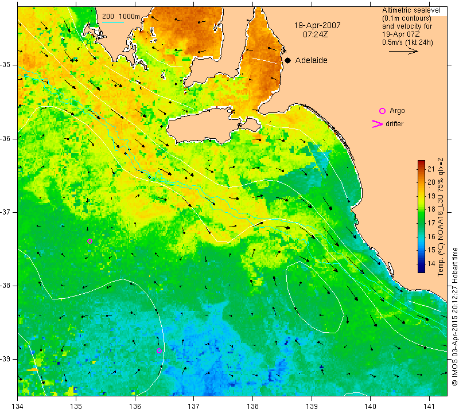The width and height of the screenshot is (459, 413).
Task: Click the longitude axis label 135
Action: (x=76, y=406)
